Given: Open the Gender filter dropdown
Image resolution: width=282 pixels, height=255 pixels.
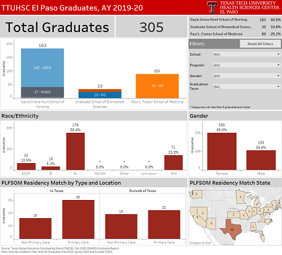Looking at the screenshot, I should (246, 76).
